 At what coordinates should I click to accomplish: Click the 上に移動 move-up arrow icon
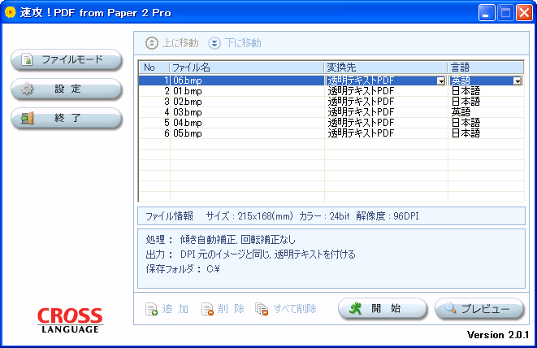tap(152, 43)
